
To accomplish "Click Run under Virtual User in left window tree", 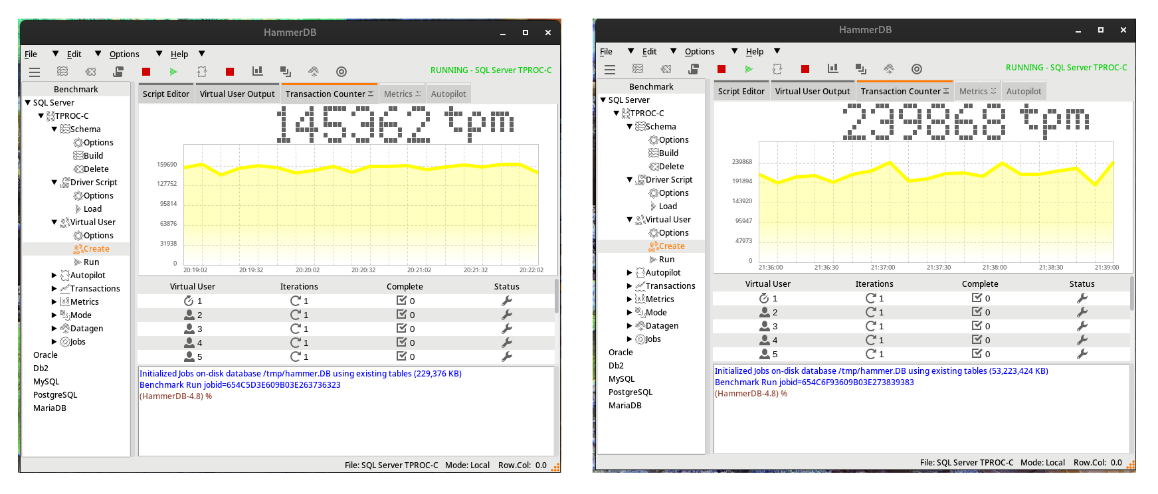I will click(91, 262).
